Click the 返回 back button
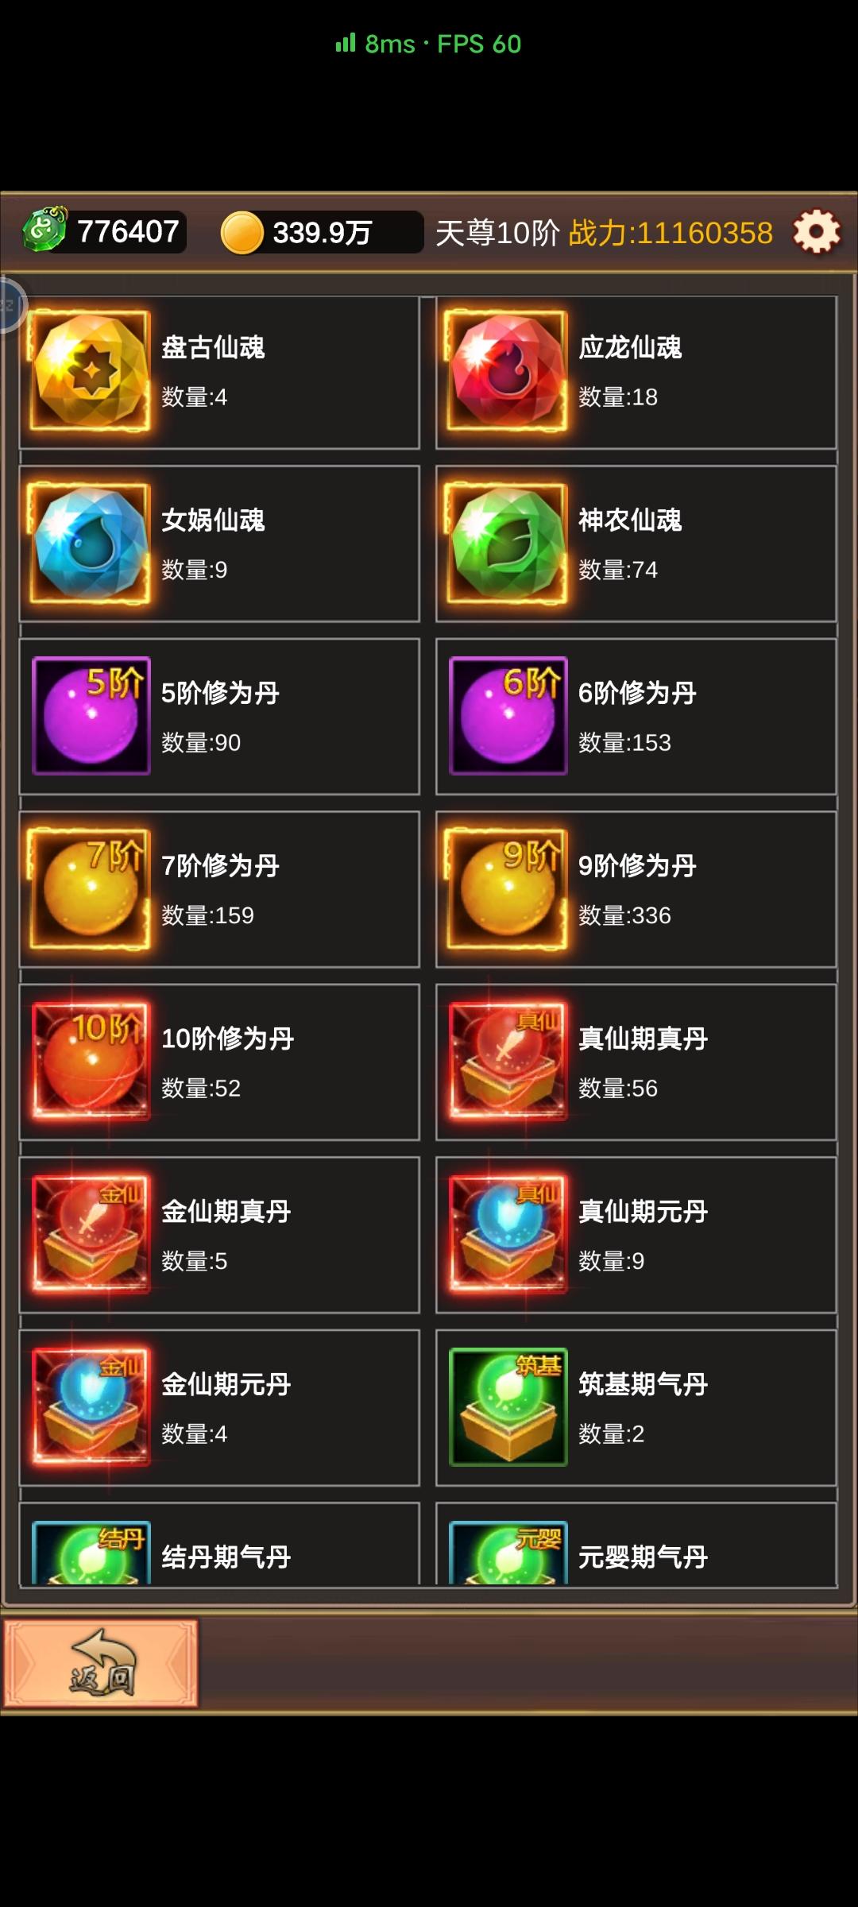Screen dimensions: 858x1907 (x=101, y=1663)
